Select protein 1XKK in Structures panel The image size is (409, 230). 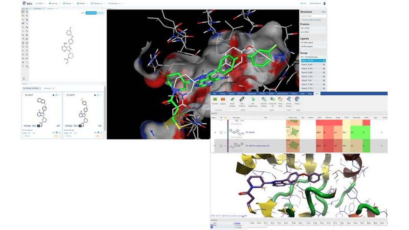pos(313,28)
